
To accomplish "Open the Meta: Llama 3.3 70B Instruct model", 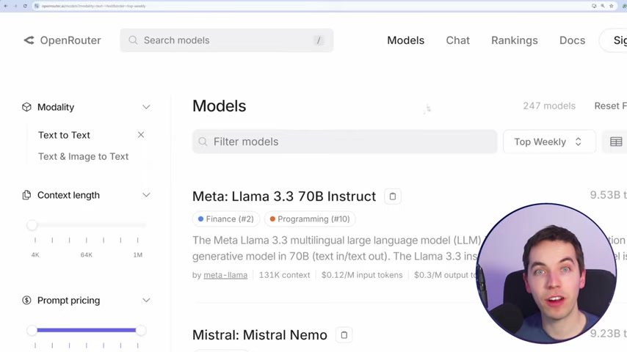I will point(284,197).
